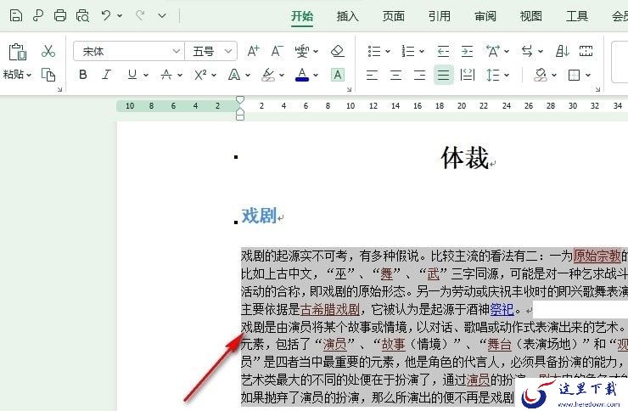Screen dimensions: 628x411
Task: Follow the 原始宗教 link in text
Action: [x=597, y=256]
